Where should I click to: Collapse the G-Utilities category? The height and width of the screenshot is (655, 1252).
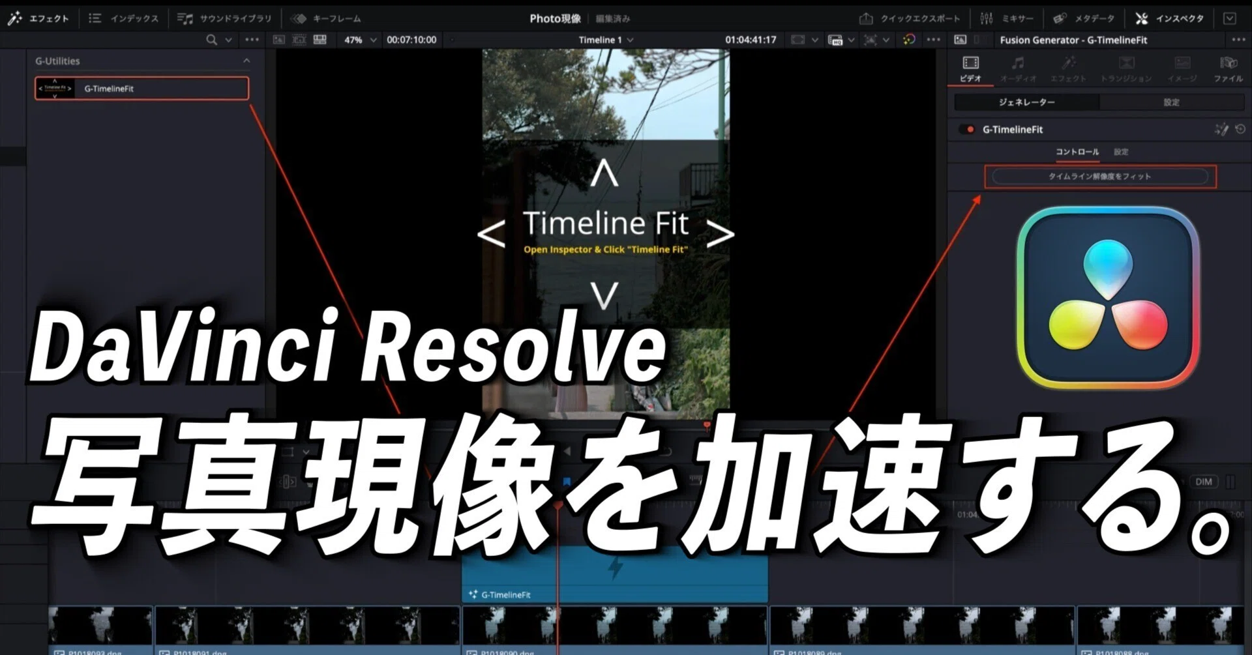tap(246, 61)
